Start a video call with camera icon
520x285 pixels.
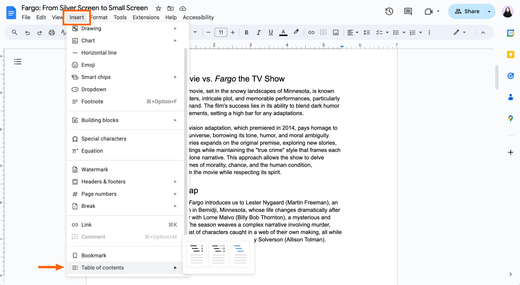[428, 11]
